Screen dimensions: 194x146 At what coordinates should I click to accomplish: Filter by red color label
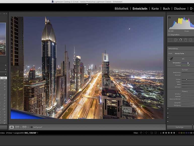coord(179,133)
